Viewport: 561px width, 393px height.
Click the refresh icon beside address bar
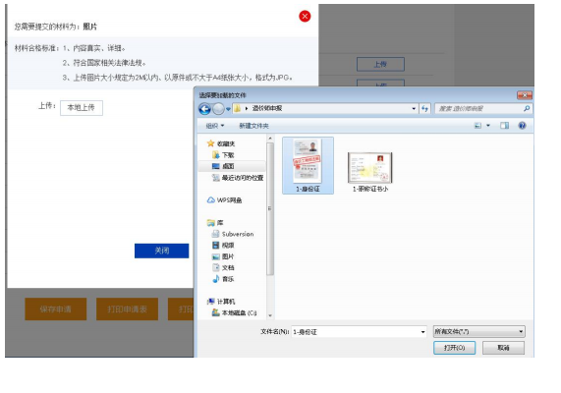(424, 108)
